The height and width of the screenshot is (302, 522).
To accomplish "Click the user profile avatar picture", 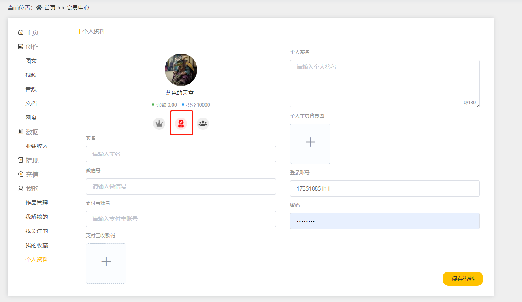I will [181, 70].
